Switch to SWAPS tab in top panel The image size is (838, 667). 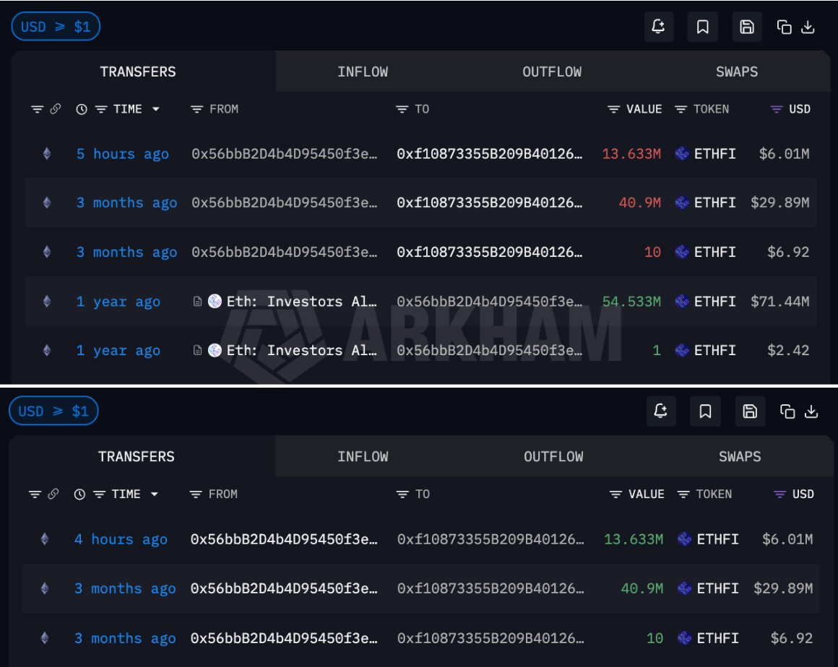pyautogui.click(x=736, y=71)
